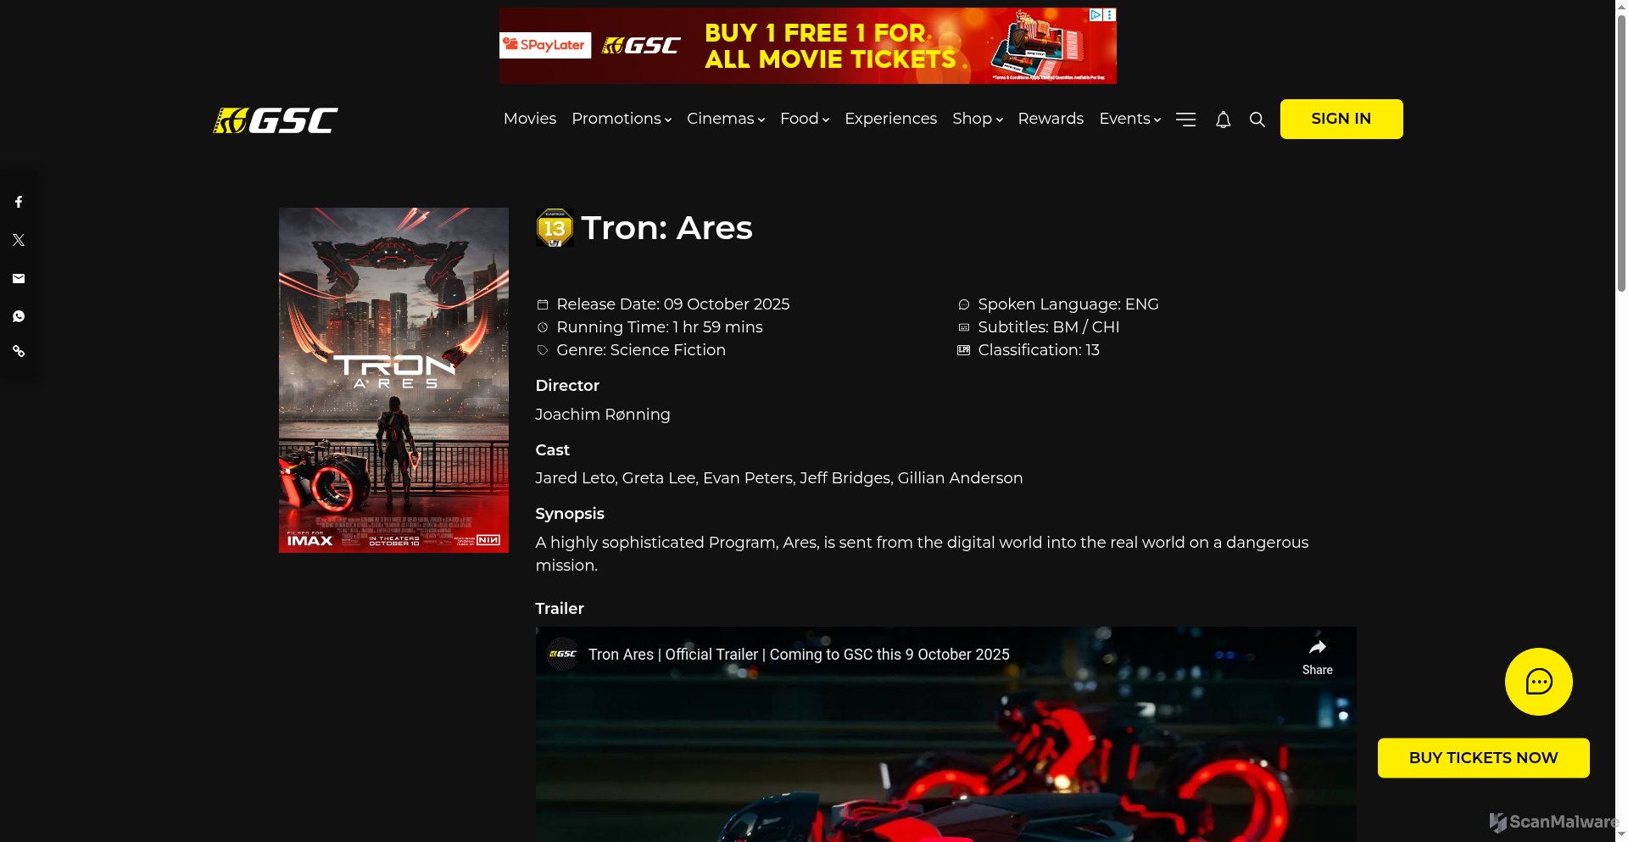Click the Synopsis heading
This screenshot has height=842, width=1628.
coord(570,514)
